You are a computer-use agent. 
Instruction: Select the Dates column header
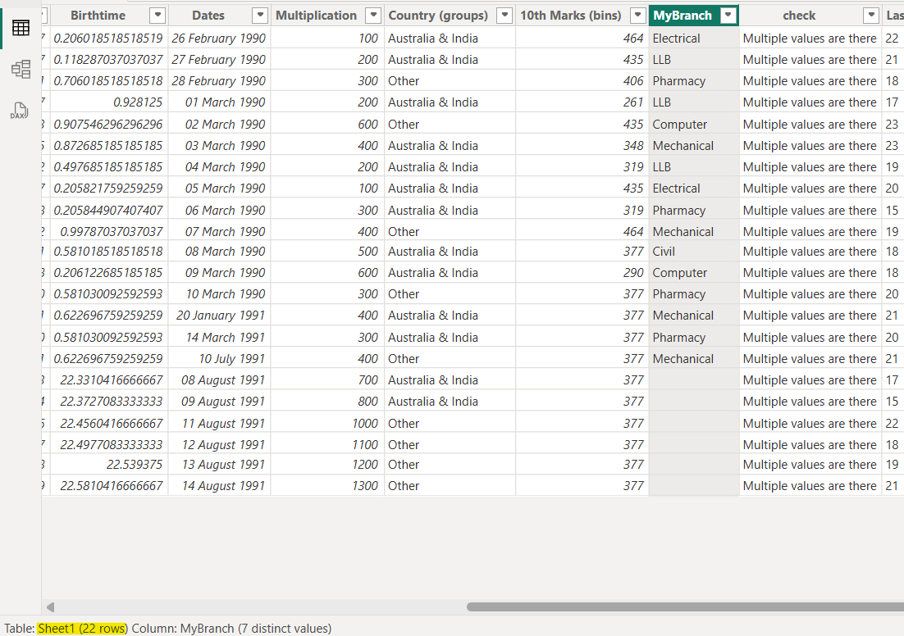point(208,15)
